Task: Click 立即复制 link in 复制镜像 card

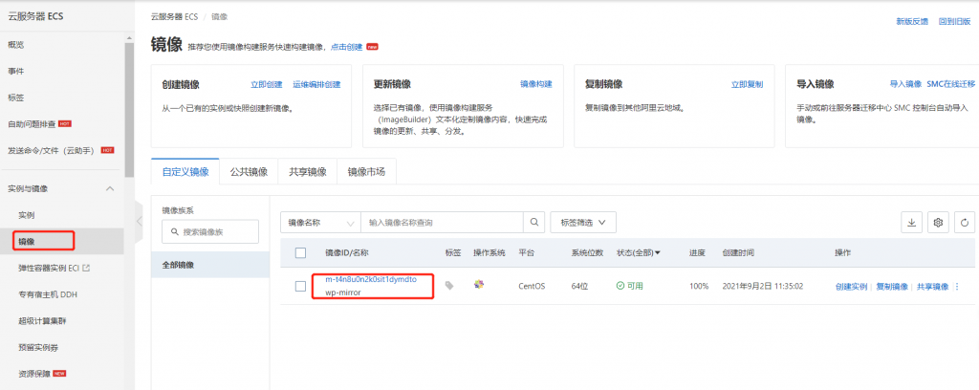Action: [x=747, y=84]
